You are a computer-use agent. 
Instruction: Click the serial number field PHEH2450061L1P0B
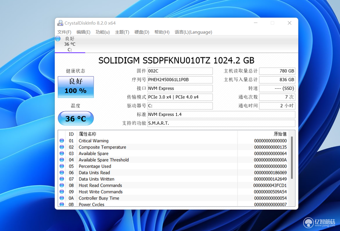click(x=180, y=80)
